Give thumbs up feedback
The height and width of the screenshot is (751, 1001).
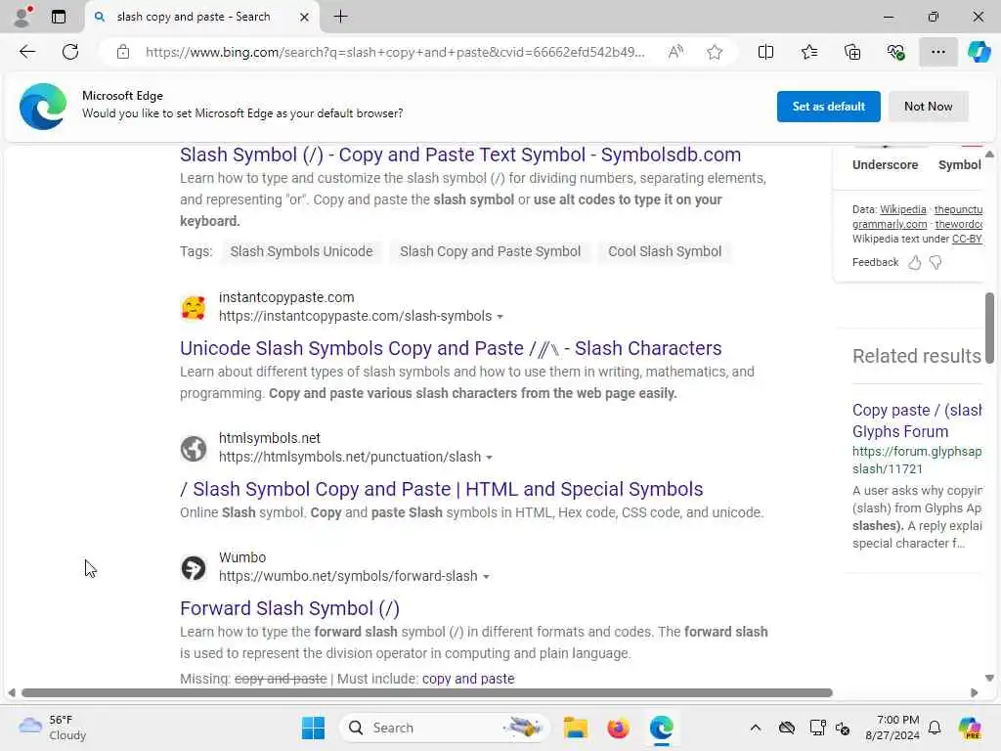click(x=915, y=262)
